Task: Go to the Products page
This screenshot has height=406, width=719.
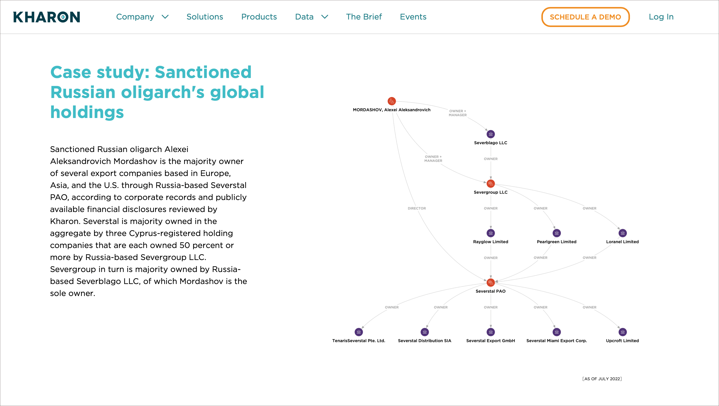Action: [259, 17]
